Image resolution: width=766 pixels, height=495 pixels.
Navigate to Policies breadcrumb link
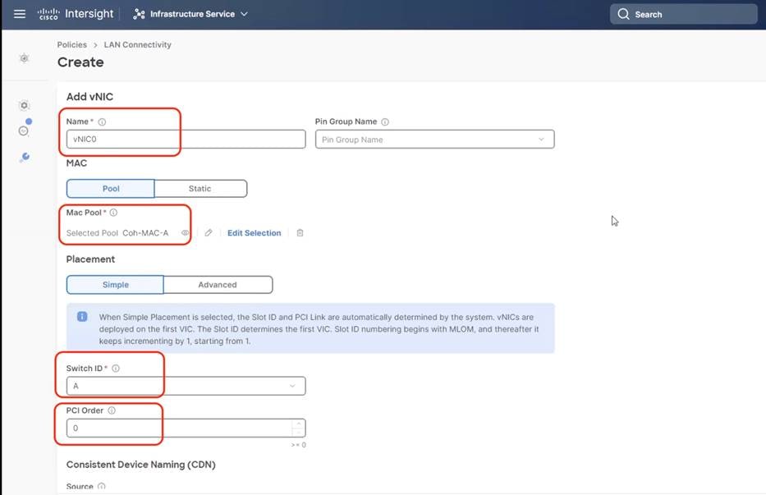point(71,44)
